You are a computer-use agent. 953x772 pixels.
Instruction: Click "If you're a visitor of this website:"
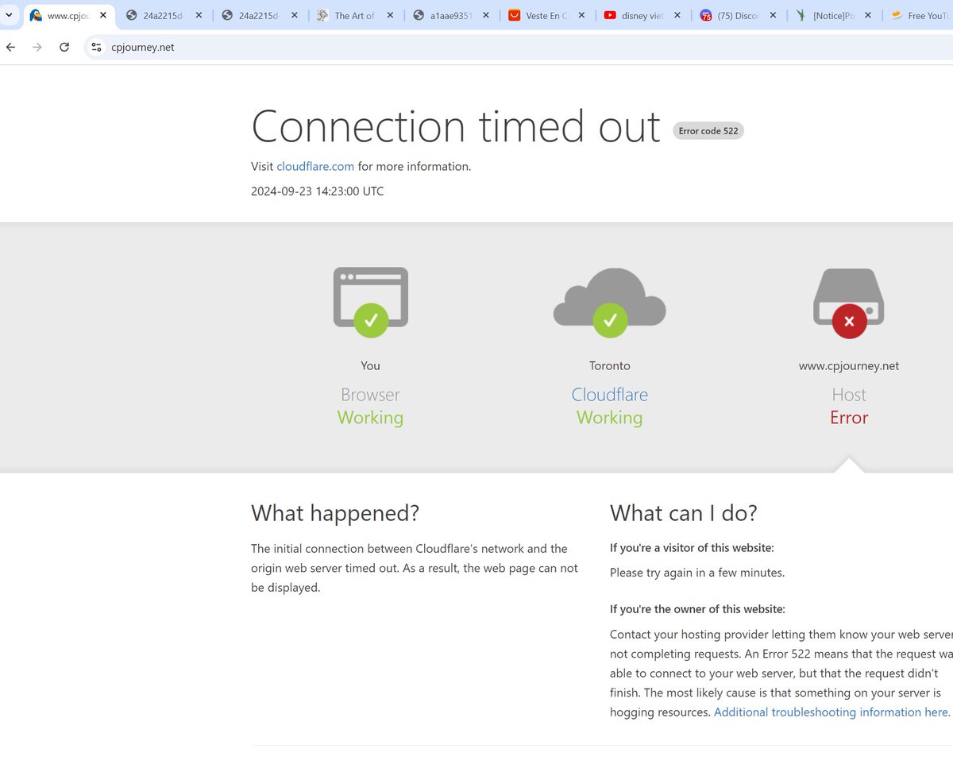(x=692, y=548)
